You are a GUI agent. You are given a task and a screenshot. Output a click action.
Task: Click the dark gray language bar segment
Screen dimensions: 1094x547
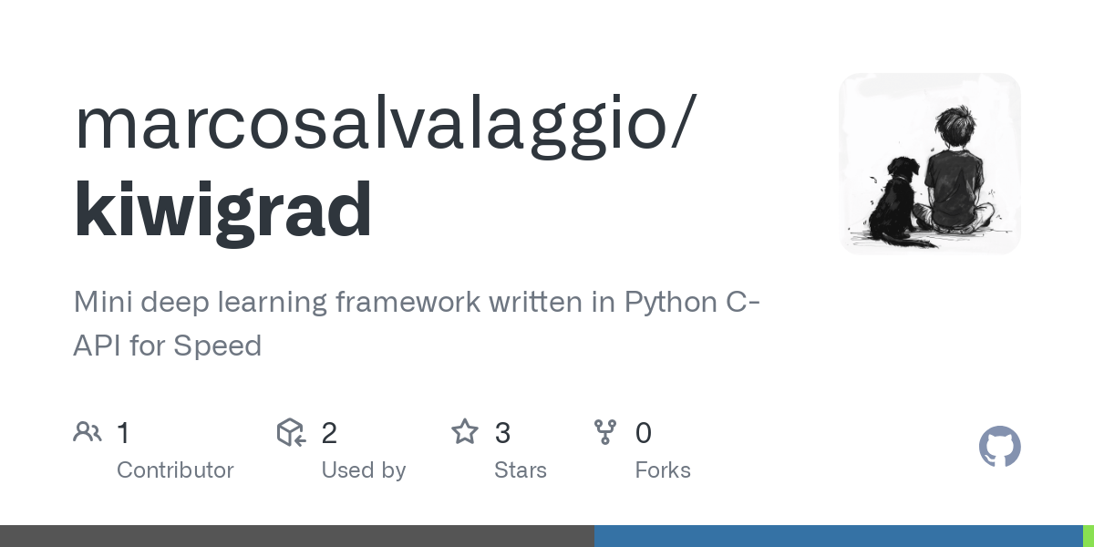pos(296,536)
